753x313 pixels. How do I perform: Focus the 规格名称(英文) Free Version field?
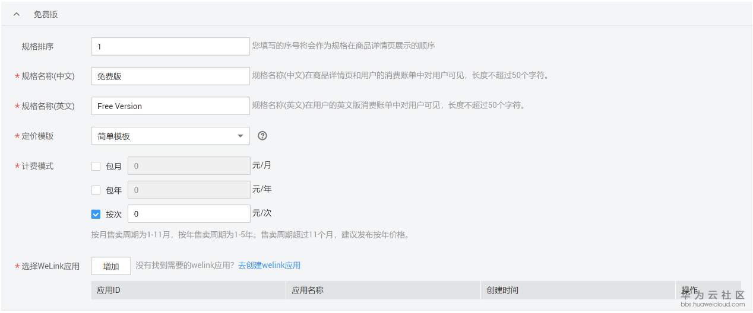click(170, 106)
